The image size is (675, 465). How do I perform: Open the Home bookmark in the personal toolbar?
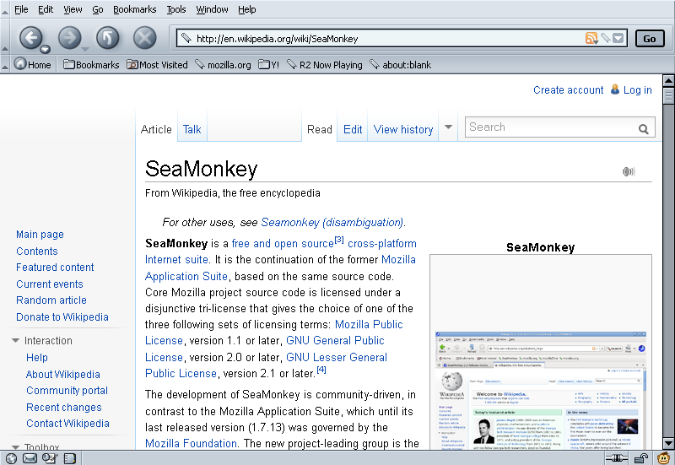click(x=32, y=65)
